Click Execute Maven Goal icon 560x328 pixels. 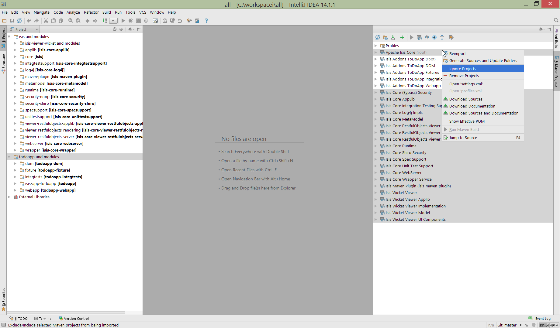tap(419, 37)
